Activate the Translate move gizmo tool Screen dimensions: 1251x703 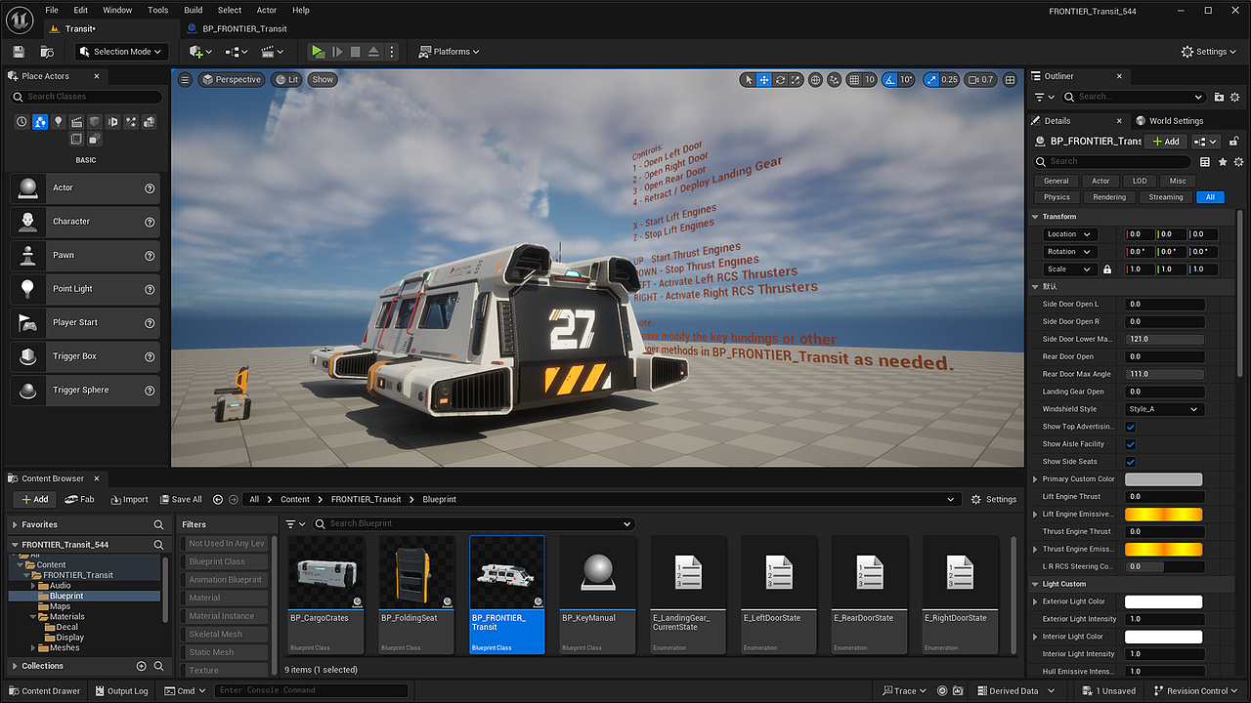(764, 80)
